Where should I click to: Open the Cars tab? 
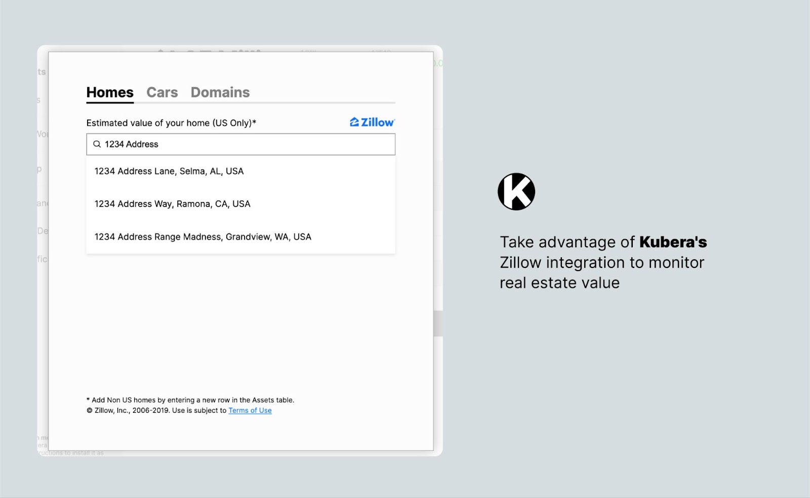pyautogui.click(x=162, y=92)
